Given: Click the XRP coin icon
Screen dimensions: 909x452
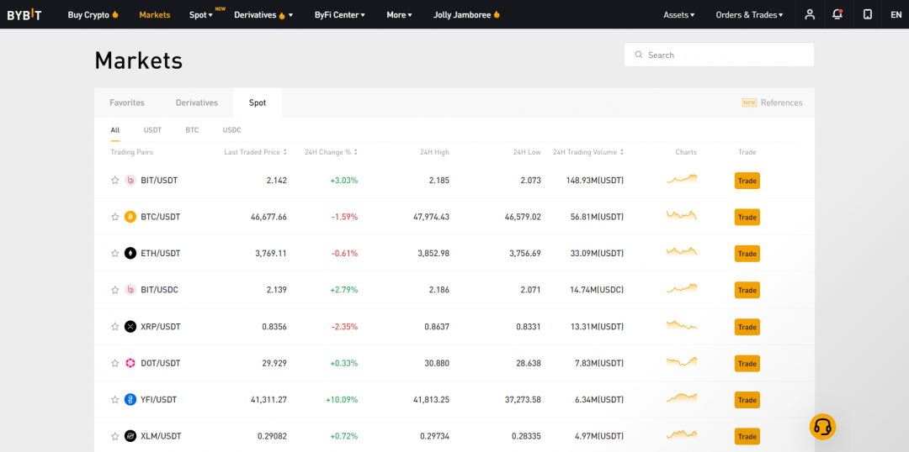Looking at the screenshot, I should pos(130,326).
